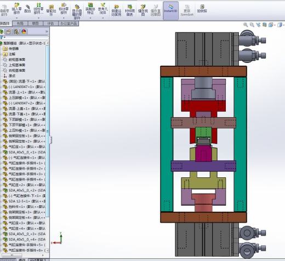285x261 pixels.
Task: Open Insert Components dropdown arrow
Action: tap(16, 18)
